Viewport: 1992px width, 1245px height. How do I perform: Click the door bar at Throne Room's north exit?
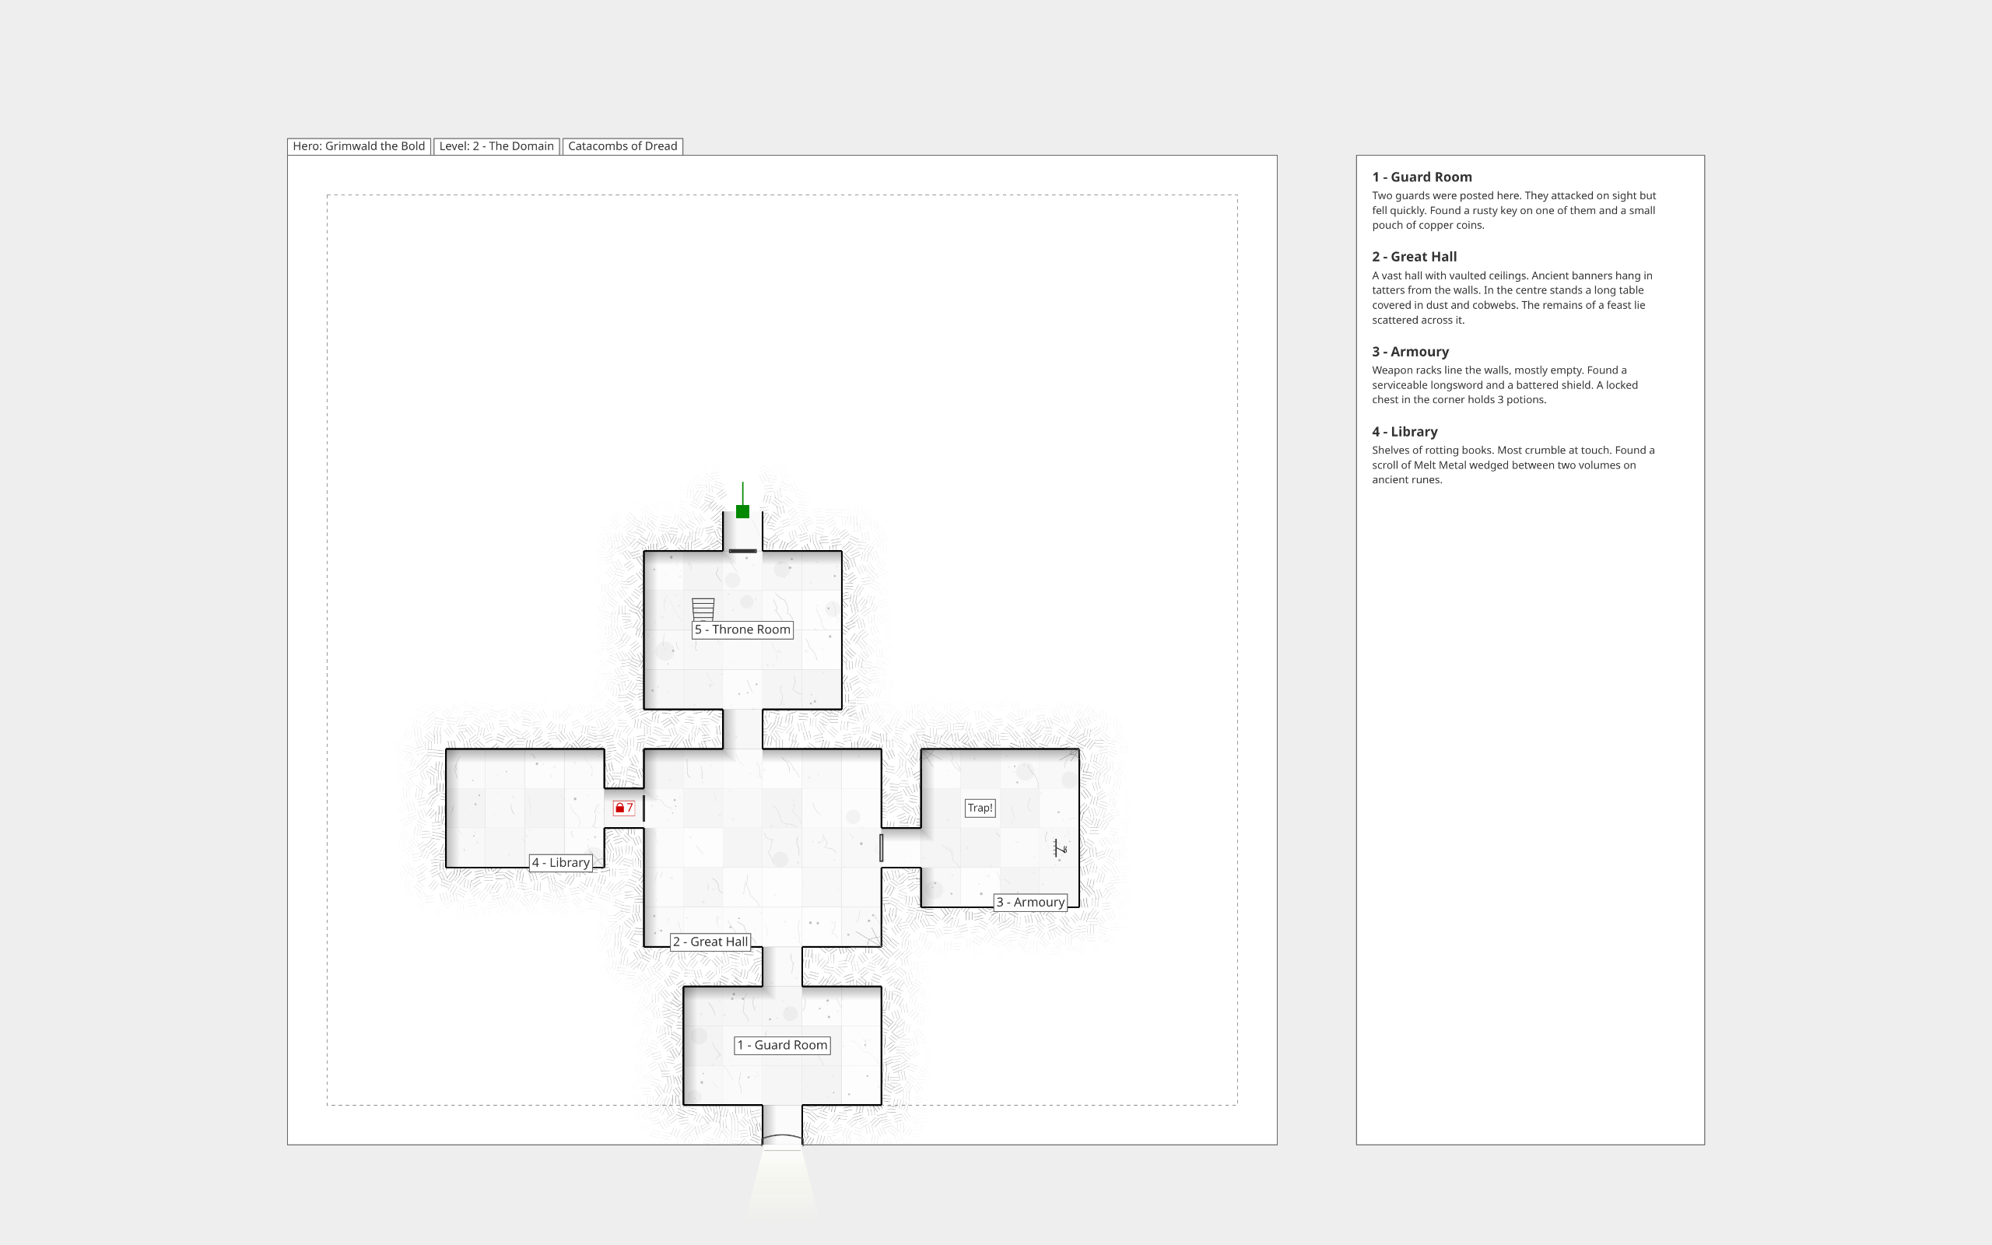tap(742, 551)
